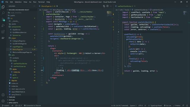The width and height of the screenshot is (190, 107).
Task: Open More Actions for right editor group
Action: click(x=187, y=6)
